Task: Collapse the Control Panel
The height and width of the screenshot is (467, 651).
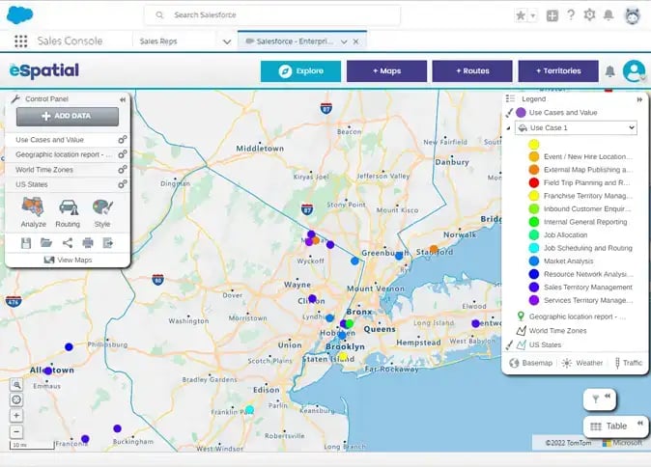Action: (x=123, y=99)
